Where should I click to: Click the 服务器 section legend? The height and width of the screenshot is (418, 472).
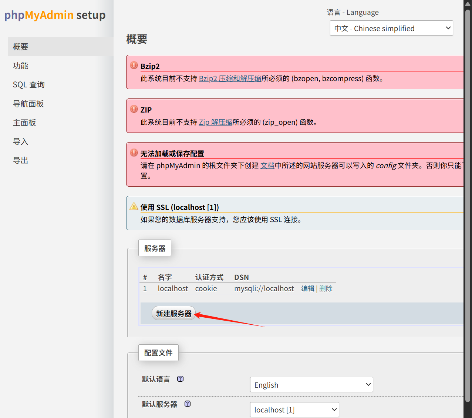point(155,248)
